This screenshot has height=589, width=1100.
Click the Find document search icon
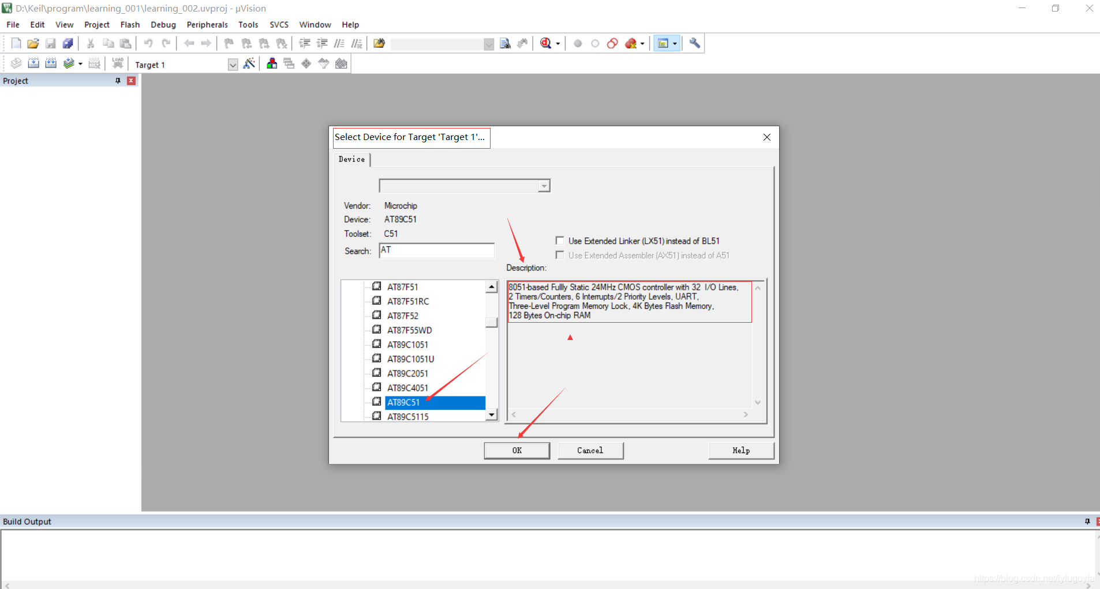tap(506, 43)
